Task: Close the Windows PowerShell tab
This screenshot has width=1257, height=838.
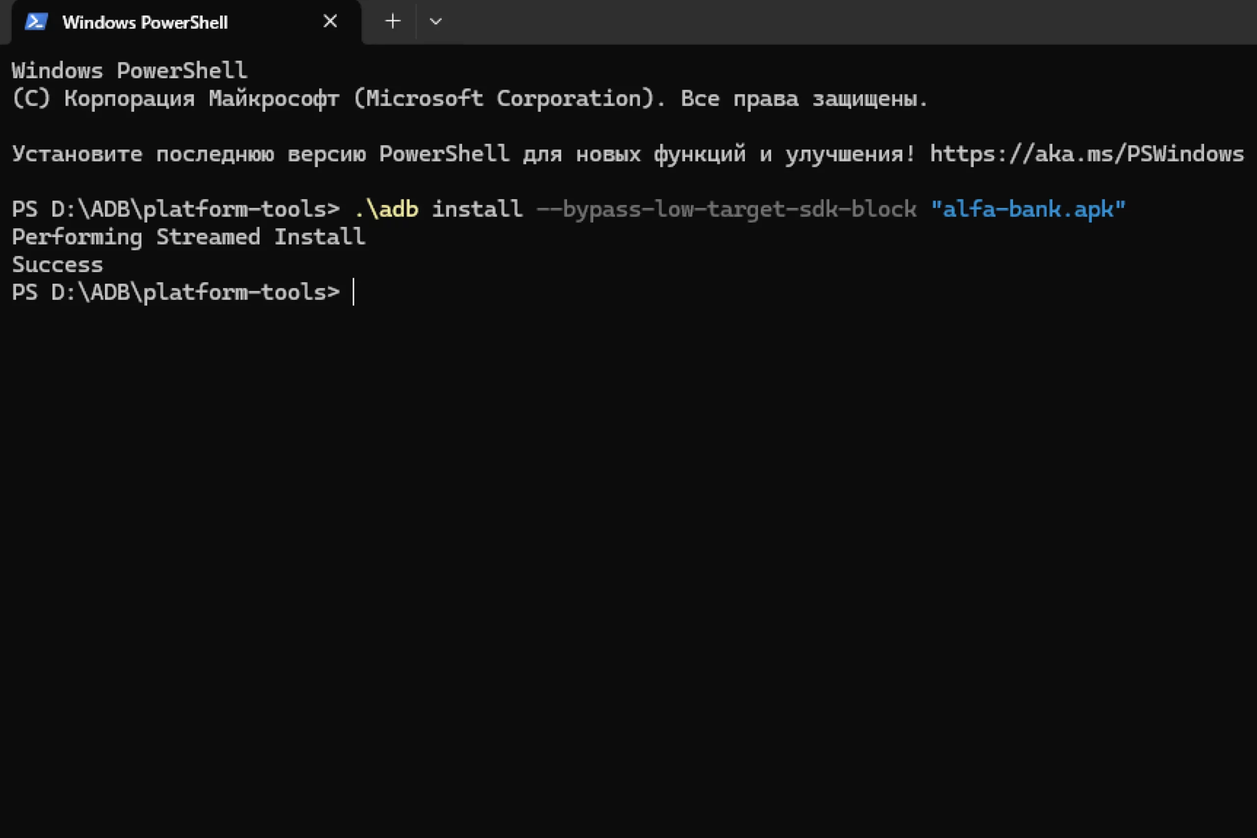Action: [330, 22]
